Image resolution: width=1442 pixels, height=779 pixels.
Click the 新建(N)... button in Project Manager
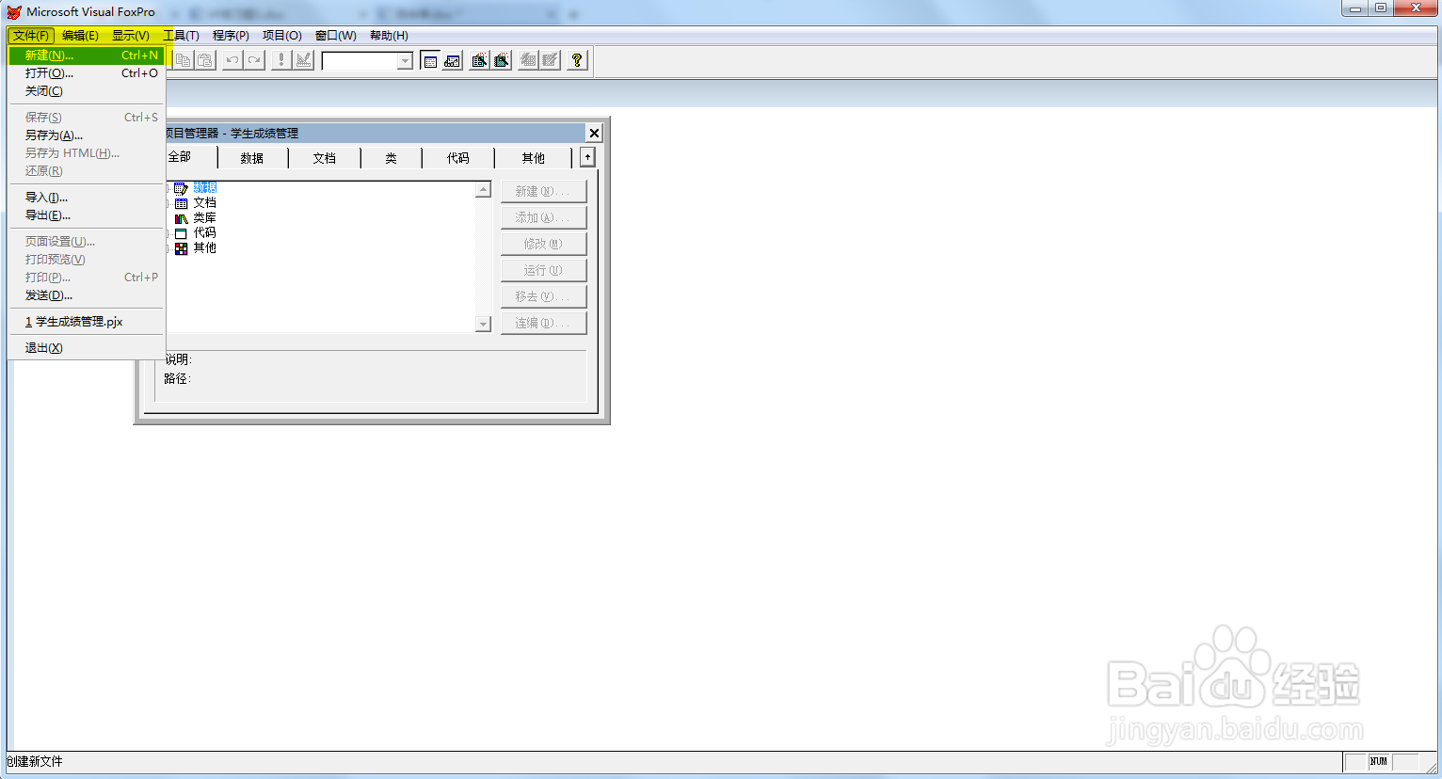click(x=543, y=191)
